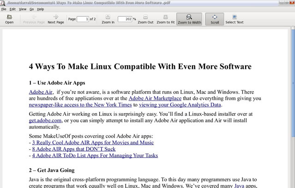
Task: Open 8 Adobe AIR Apps that DON'T Suck link
Action: [74, 149]
